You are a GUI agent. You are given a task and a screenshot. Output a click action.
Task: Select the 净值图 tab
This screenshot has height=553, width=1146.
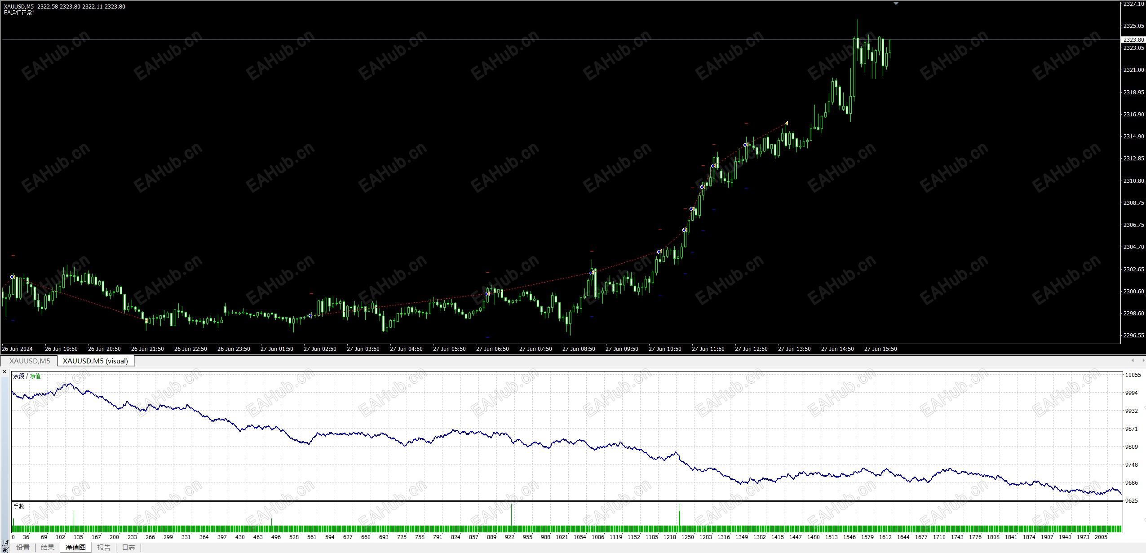75,547
